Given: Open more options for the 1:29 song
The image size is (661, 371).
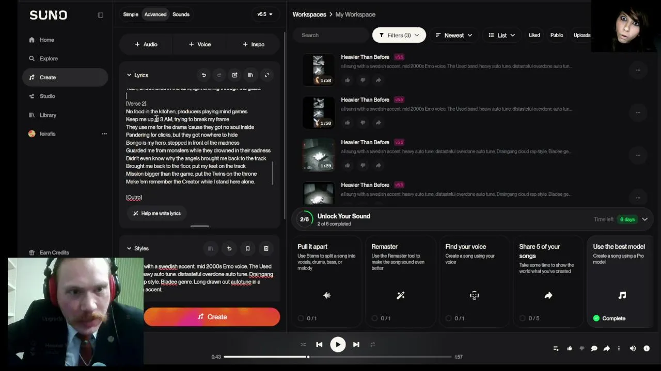Looking at the screenshot, I should click(x=638, y=155).
